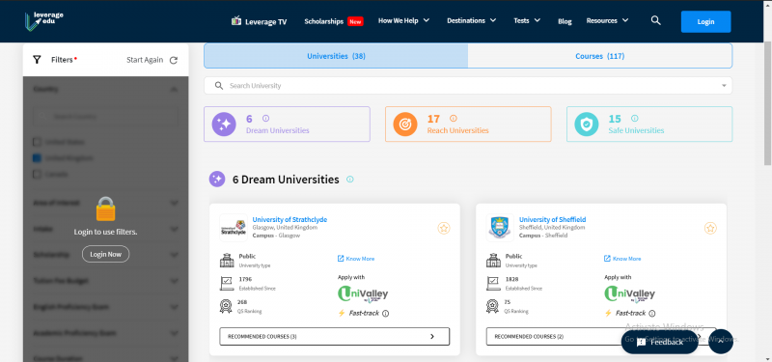Expand the English Proficiency Exam filter
The image size is (772, 362).
click(174, 307)
